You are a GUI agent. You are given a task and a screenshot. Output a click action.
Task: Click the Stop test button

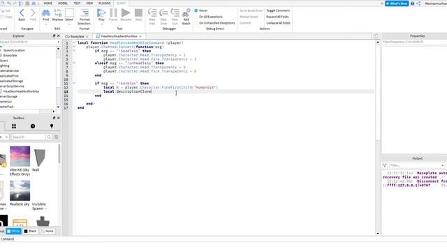(138, 15)
